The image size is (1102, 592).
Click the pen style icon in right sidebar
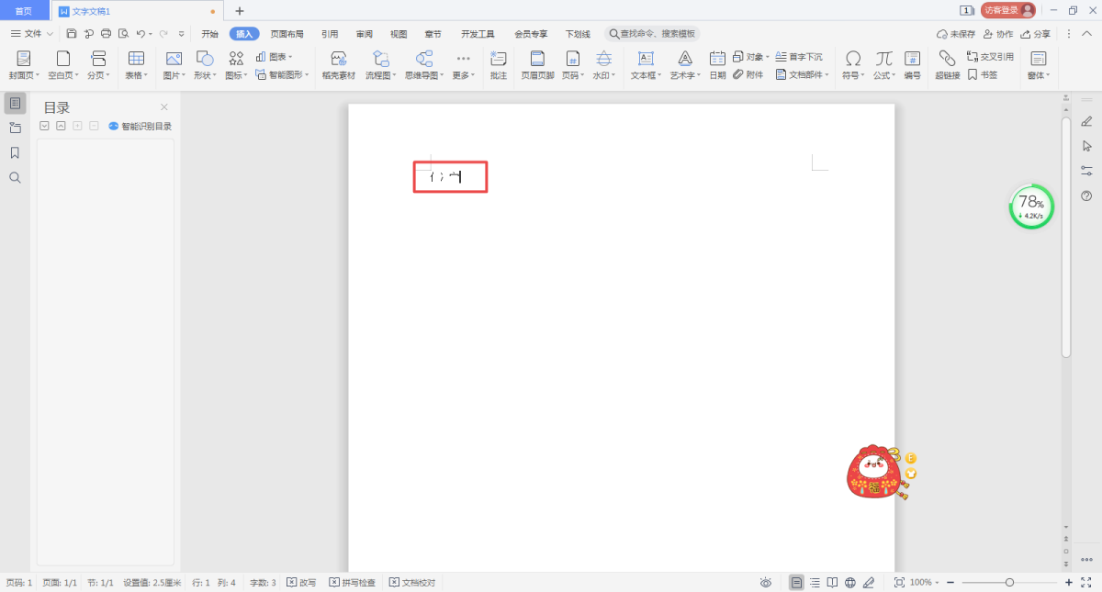coord(1086,121)
